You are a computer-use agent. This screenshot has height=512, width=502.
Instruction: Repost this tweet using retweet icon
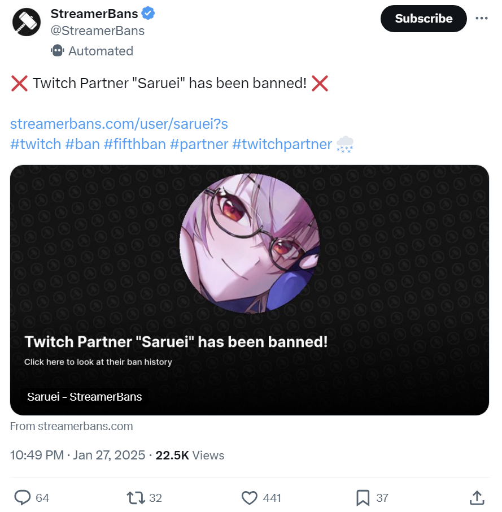(x=136, y=497)
